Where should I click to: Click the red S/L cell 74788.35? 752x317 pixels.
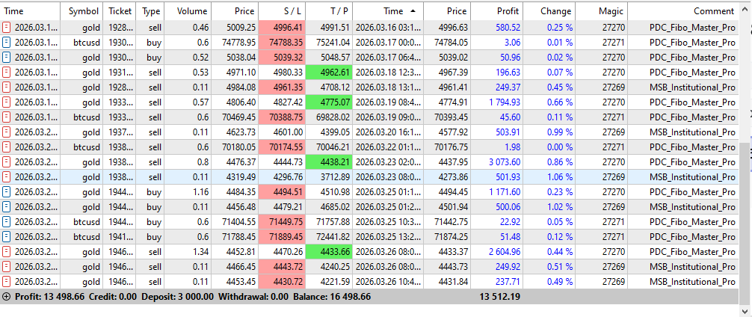(282, 43)
